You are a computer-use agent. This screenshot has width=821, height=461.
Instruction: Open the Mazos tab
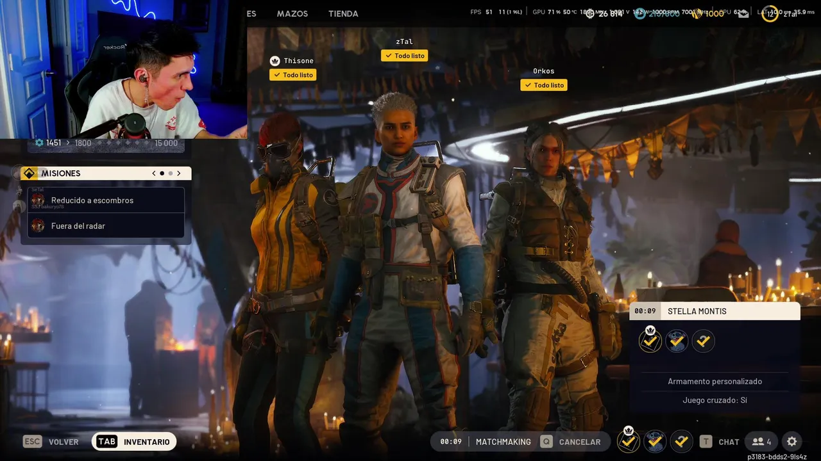(x=292, y=13)
